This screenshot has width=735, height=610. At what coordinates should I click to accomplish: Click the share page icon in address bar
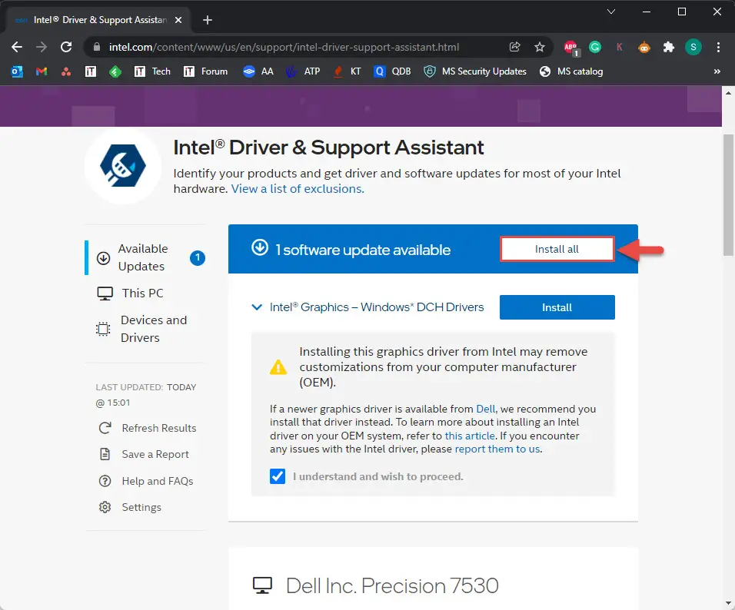point(514,47)
